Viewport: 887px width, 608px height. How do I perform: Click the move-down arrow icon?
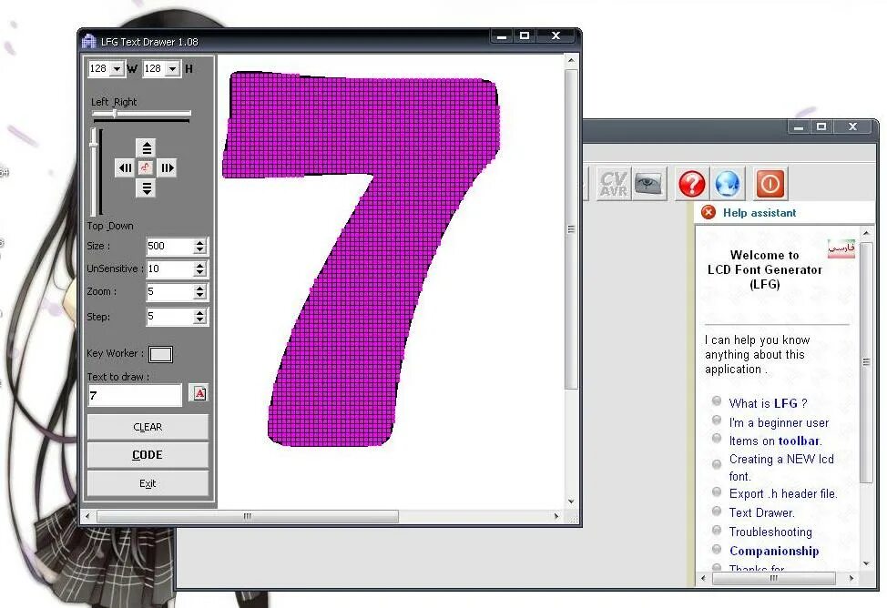[147, 187]
